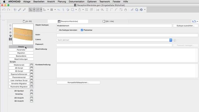Enable the Als Subtype benutzen checkbox

coord(58,30)
